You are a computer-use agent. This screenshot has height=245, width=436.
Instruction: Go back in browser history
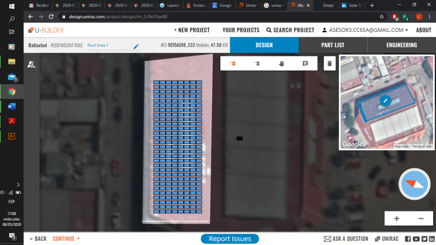coord(31,17)
